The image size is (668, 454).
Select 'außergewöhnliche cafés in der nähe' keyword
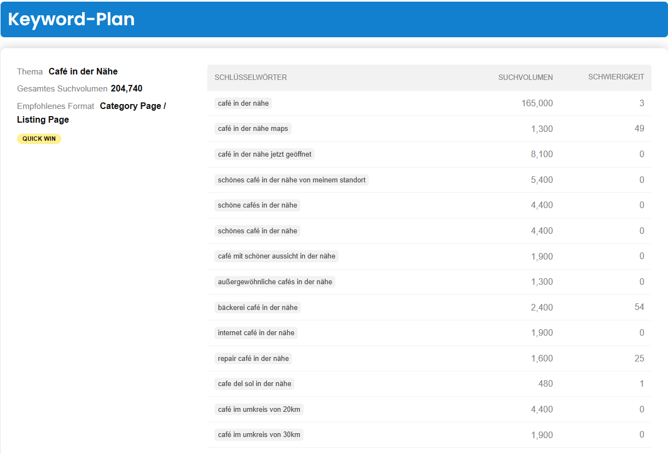click(x=275, y=282)
